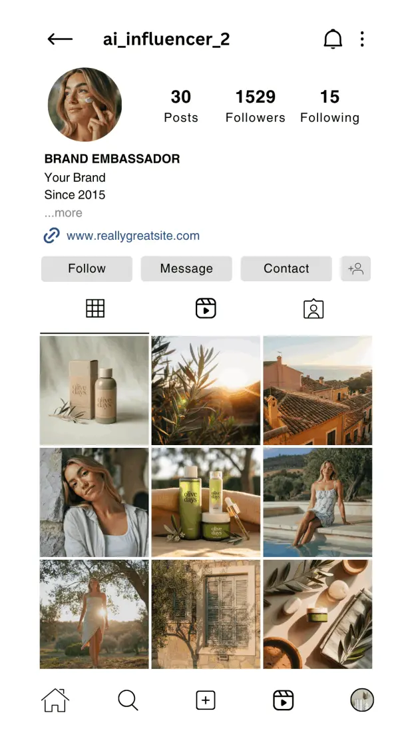Open the profile picture of the woman
The height and width of the screenshot is (733, 412).
tap(85, 105)
